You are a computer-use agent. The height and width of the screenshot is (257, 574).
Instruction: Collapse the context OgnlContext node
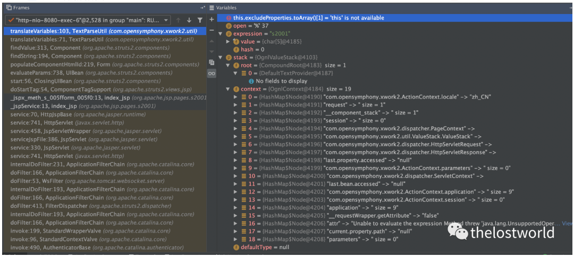(x=228, y=89)
